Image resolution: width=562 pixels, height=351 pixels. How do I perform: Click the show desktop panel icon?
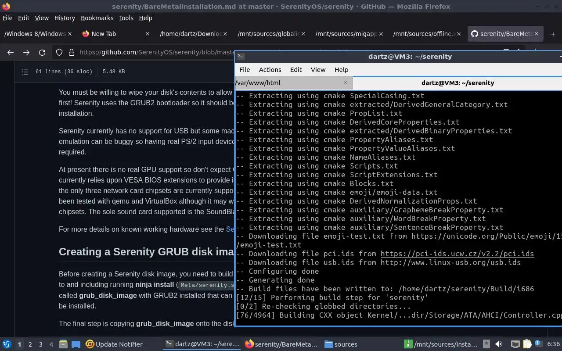click(x=76, y=344)
